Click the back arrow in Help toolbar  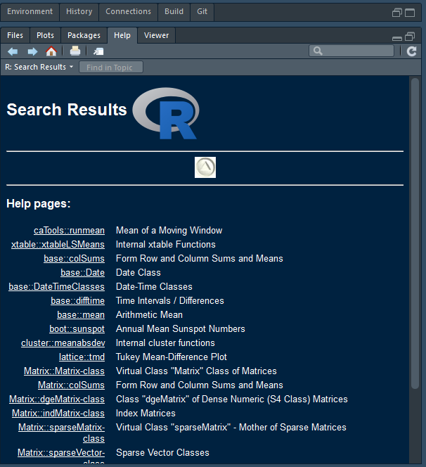tap(13, 51)
